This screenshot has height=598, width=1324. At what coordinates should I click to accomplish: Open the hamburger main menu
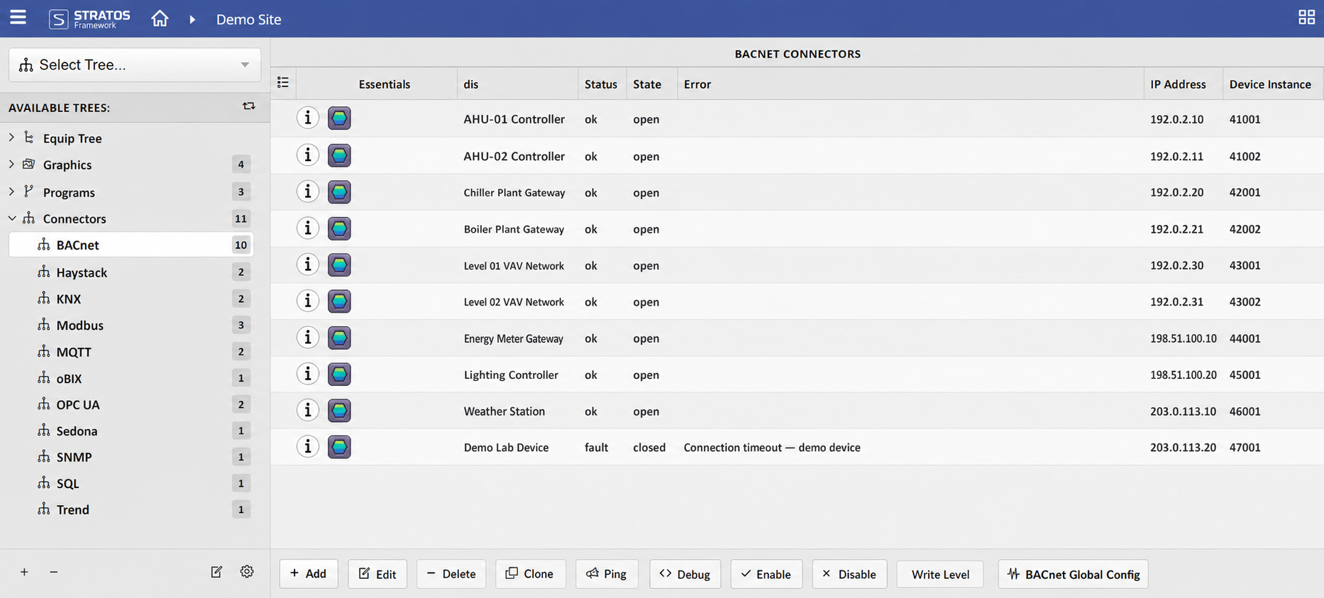coord(18,18)
